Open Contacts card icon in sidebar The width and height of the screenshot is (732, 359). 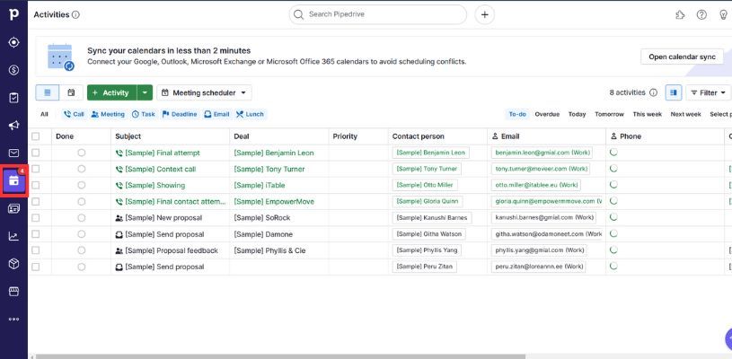[x=13, y=208]
